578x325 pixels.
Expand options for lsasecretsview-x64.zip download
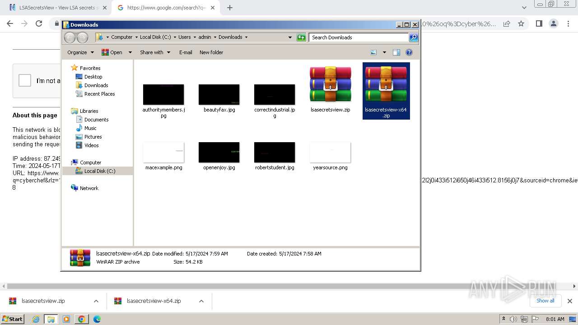[x=201, y=301]
